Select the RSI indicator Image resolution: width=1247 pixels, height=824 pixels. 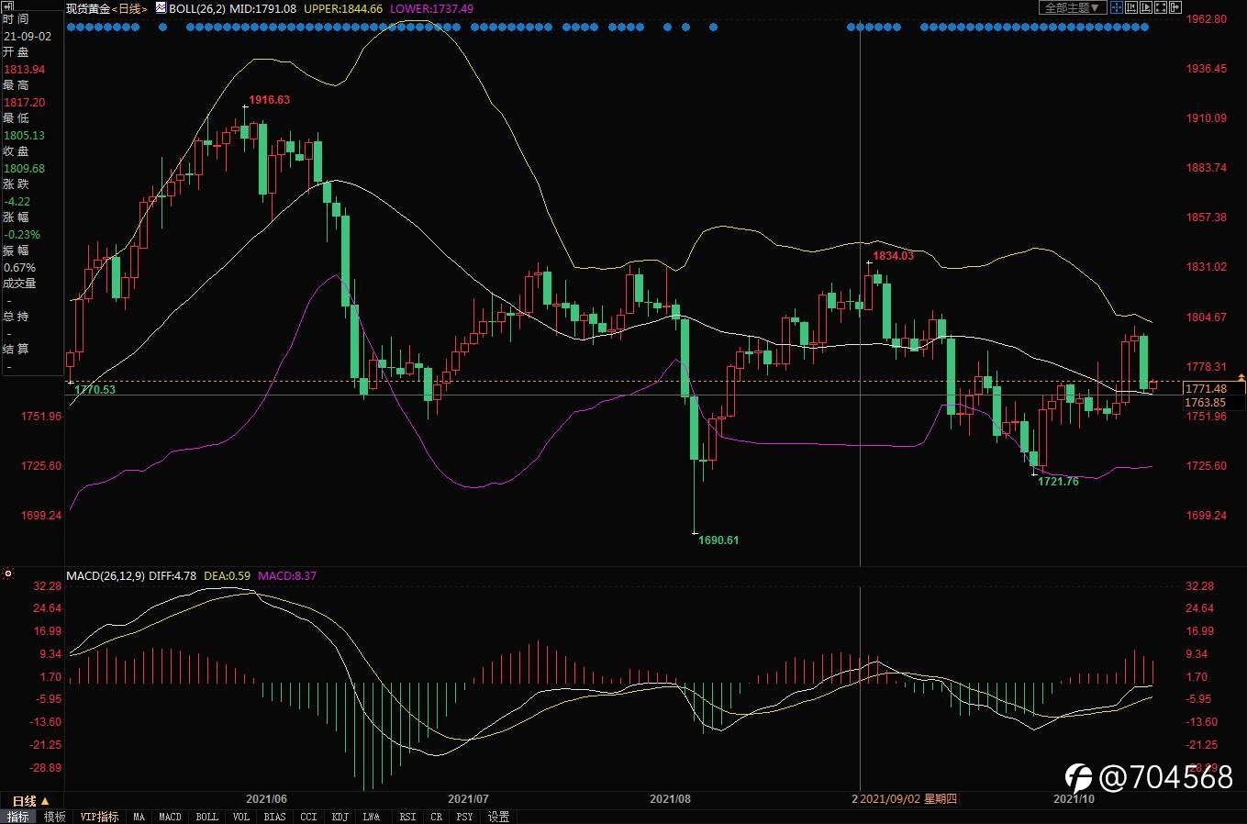point(407,817)
